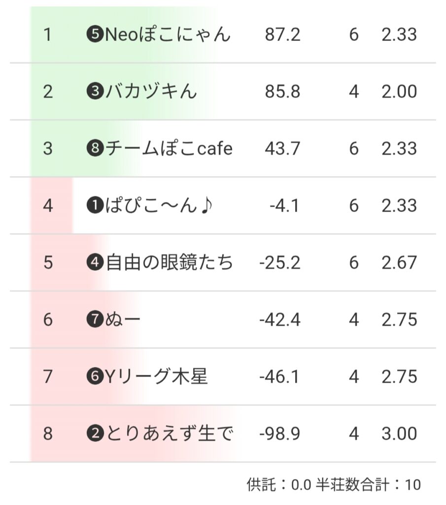Click the 半荘数合計：10 footer text
The height and width of the screenshot is (505, 446).
(372, 485)
